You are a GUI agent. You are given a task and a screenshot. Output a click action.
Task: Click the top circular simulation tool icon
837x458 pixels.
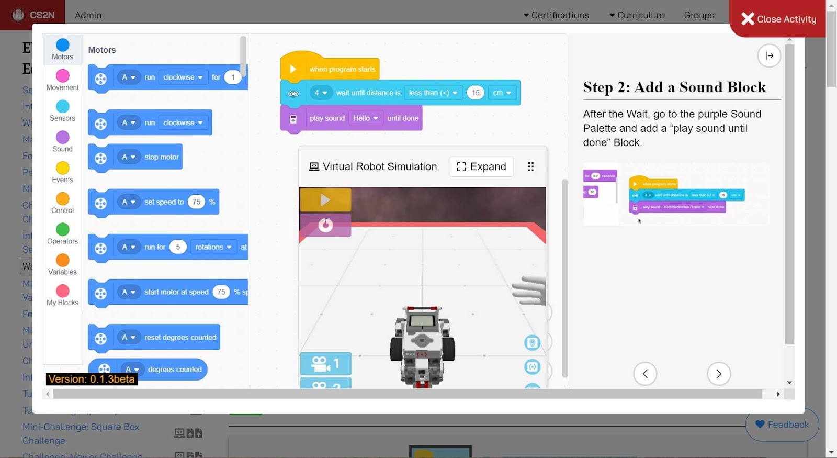coord(532,343)
